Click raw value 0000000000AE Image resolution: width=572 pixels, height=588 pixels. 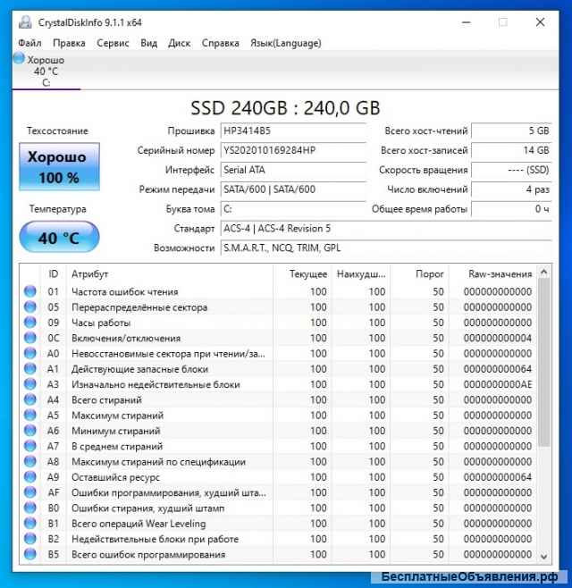click(x=497, y=384)
